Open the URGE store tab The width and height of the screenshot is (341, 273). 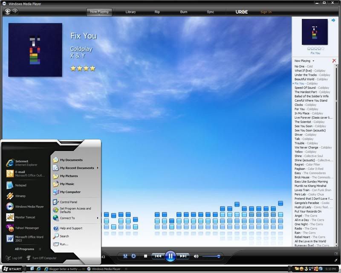pyautogui.click(x=242, y=12)
